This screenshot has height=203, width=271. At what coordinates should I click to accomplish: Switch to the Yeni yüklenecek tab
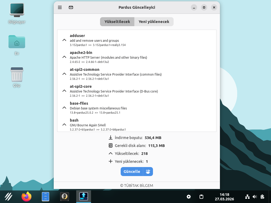tap(154, 22)
